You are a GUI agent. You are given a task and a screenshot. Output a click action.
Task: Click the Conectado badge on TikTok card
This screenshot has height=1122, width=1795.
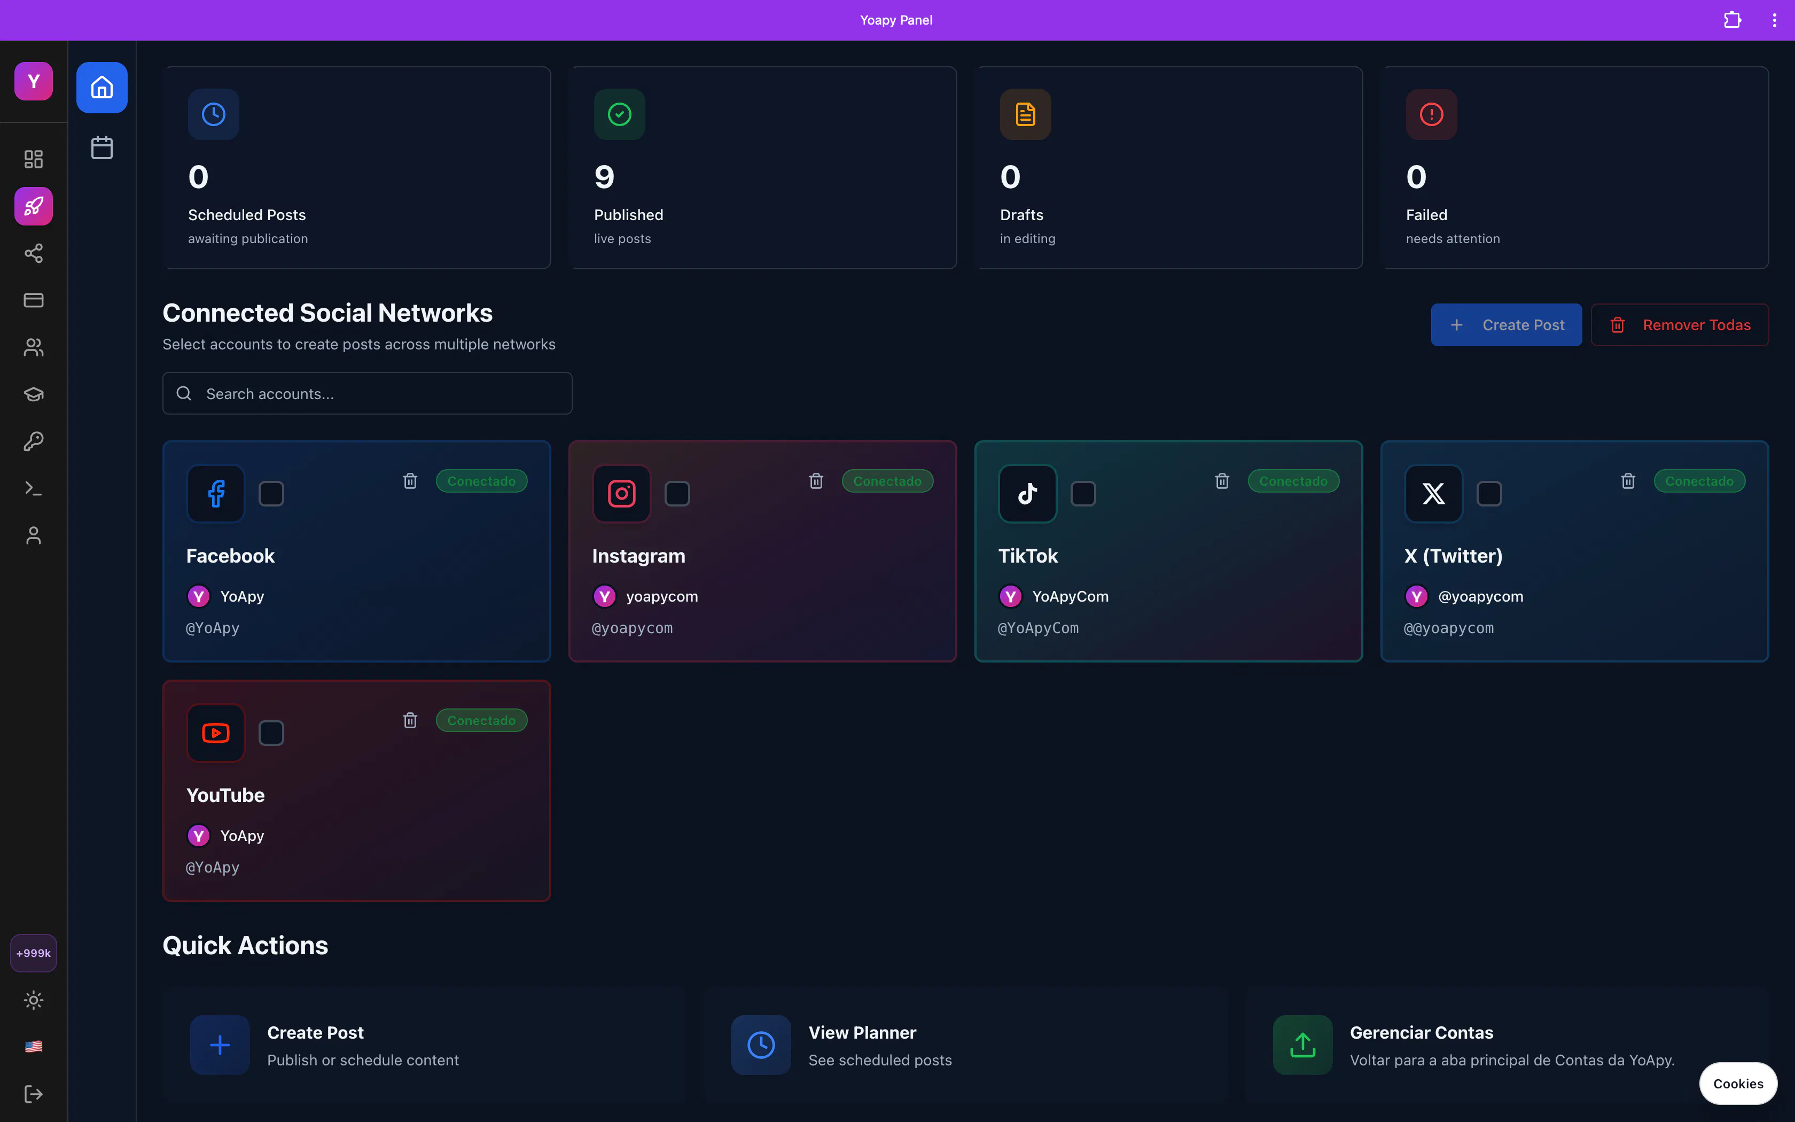click(x=1293, y=481)
